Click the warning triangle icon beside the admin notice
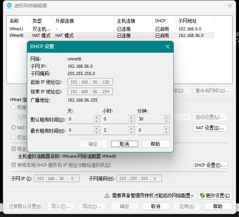Viewport: 239px width, 217px height. [107, 195]
